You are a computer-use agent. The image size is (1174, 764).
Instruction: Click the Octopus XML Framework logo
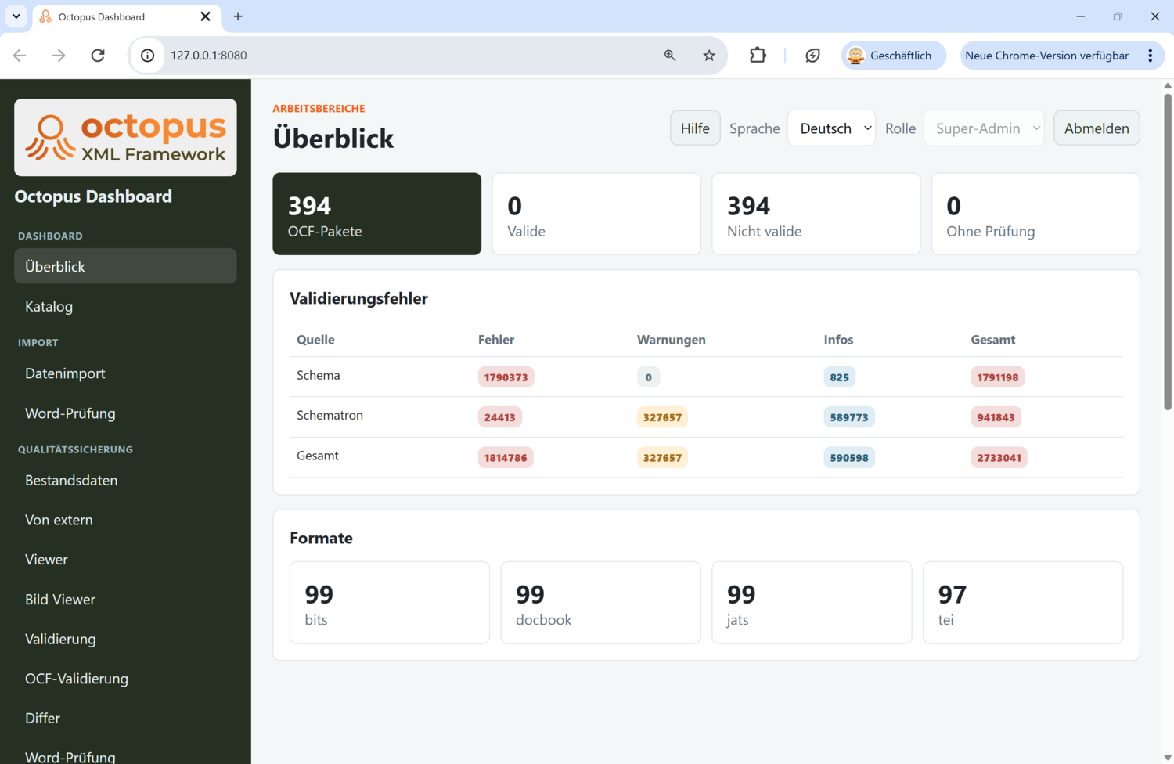tap(125, 137)
